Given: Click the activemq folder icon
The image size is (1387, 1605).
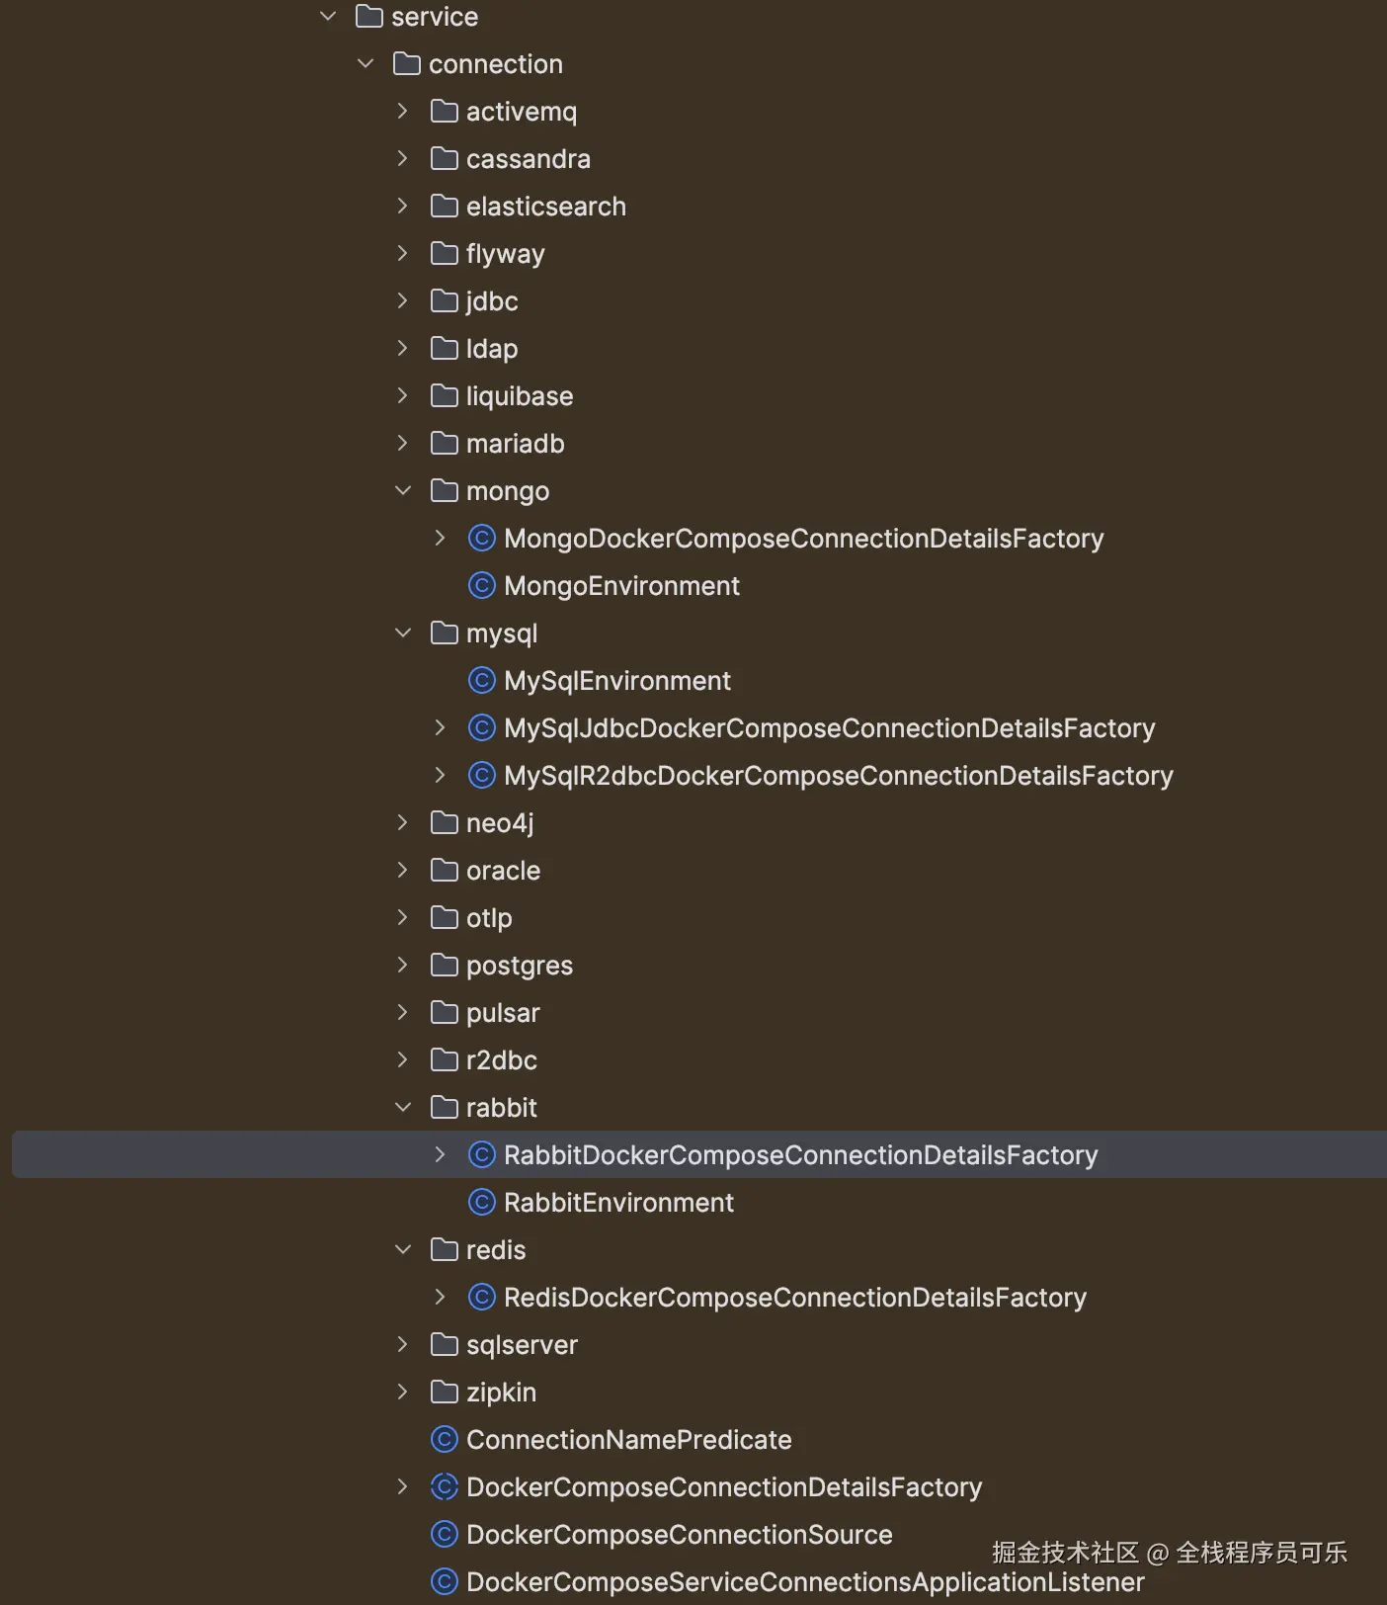Looking at the screenshot, I should tap(445, 112).
